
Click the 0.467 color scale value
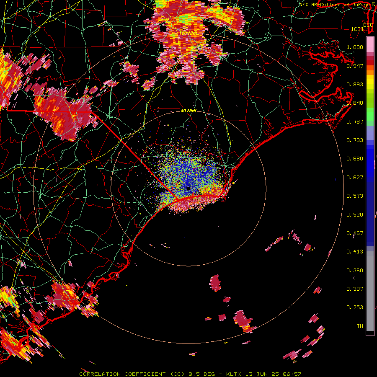coord(355,233)
